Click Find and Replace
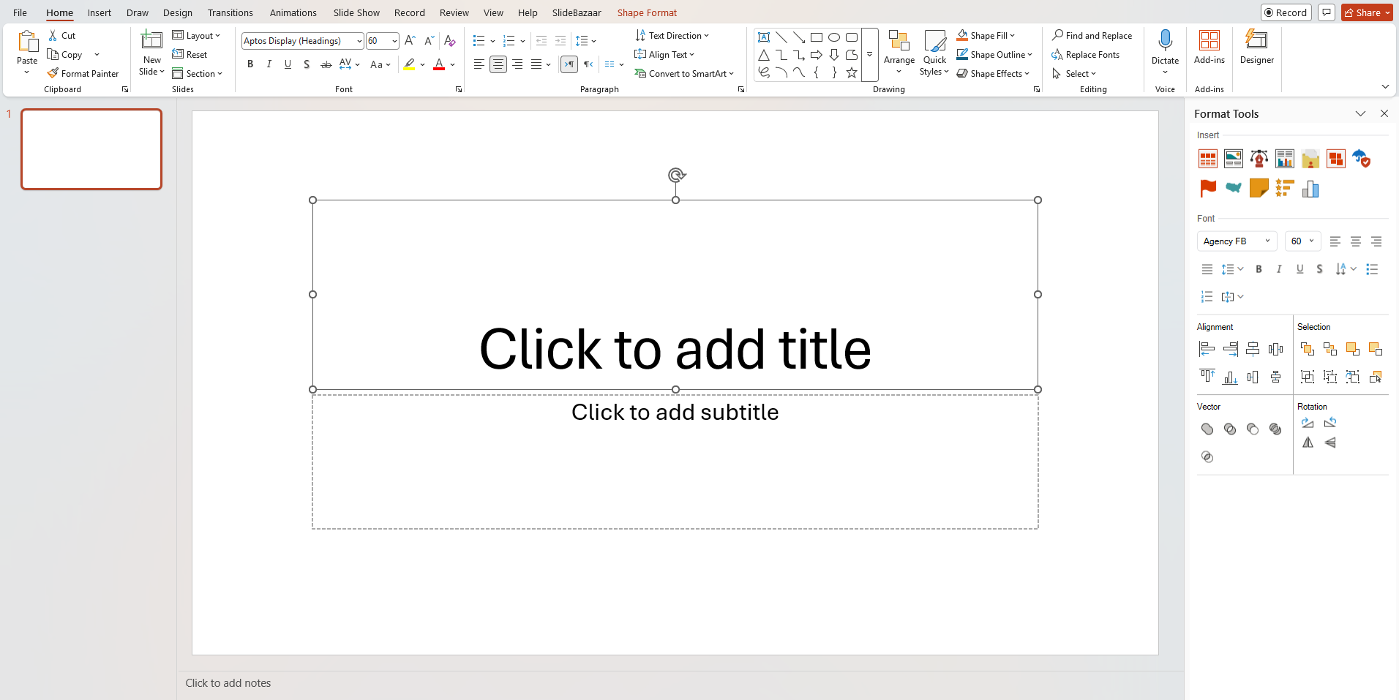This screenshot has width=1399, height=700. (x=1092, y=35)
